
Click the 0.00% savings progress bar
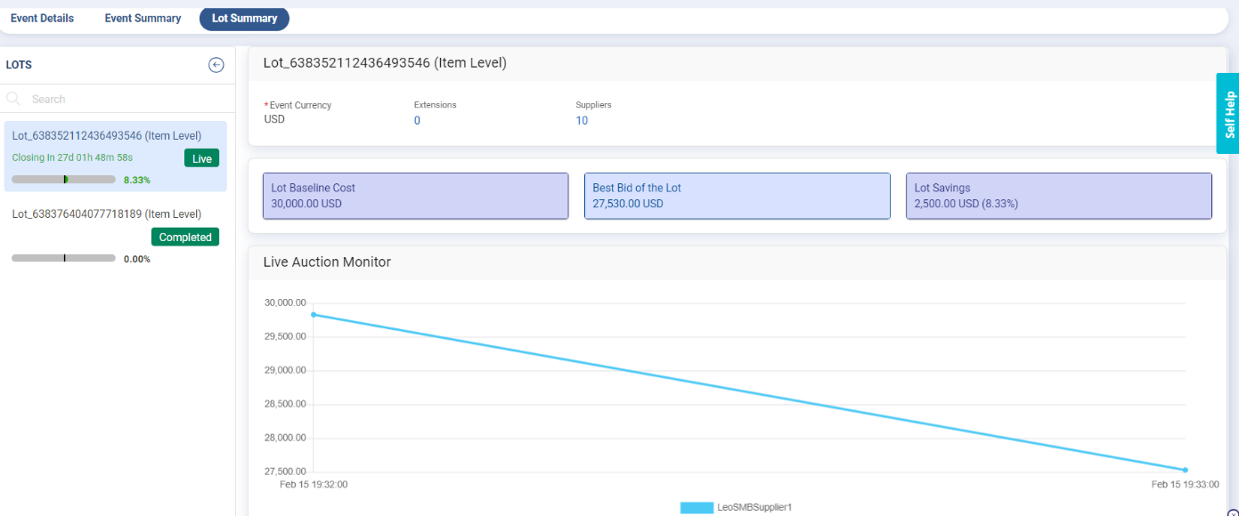(x=63, y=258)
